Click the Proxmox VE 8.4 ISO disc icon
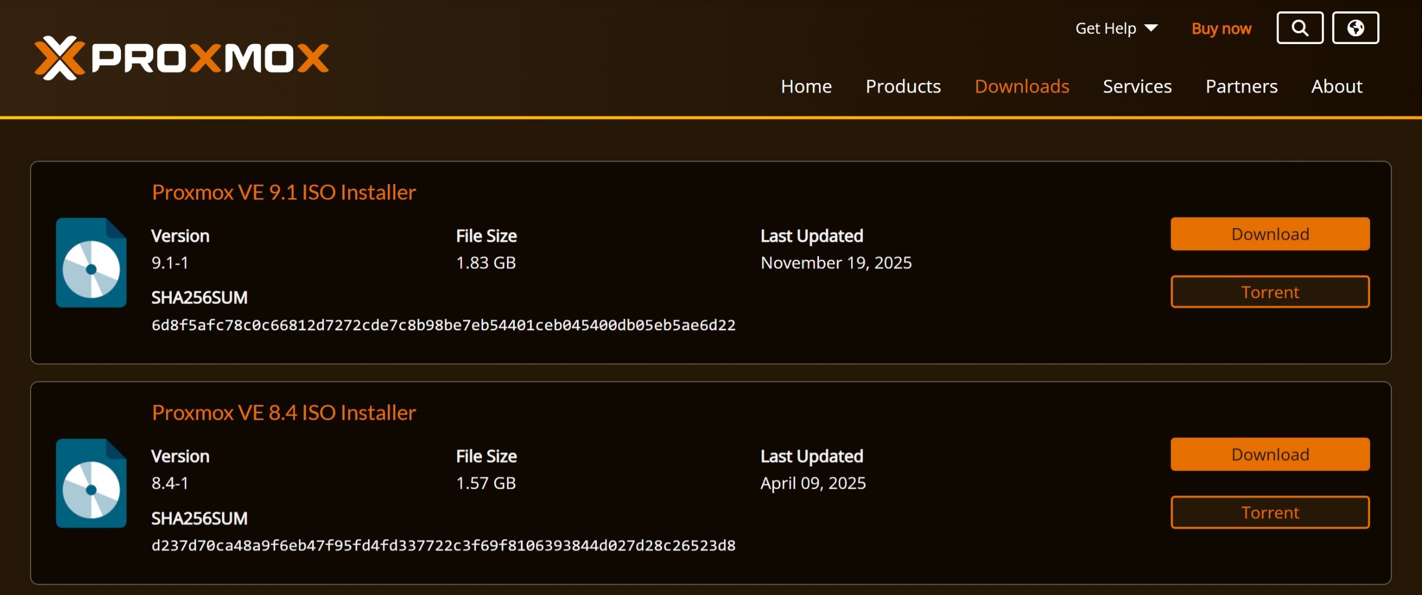 coord(91,483)
